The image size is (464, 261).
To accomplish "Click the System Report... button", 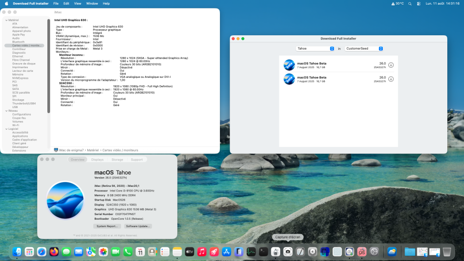I will 107,226.
